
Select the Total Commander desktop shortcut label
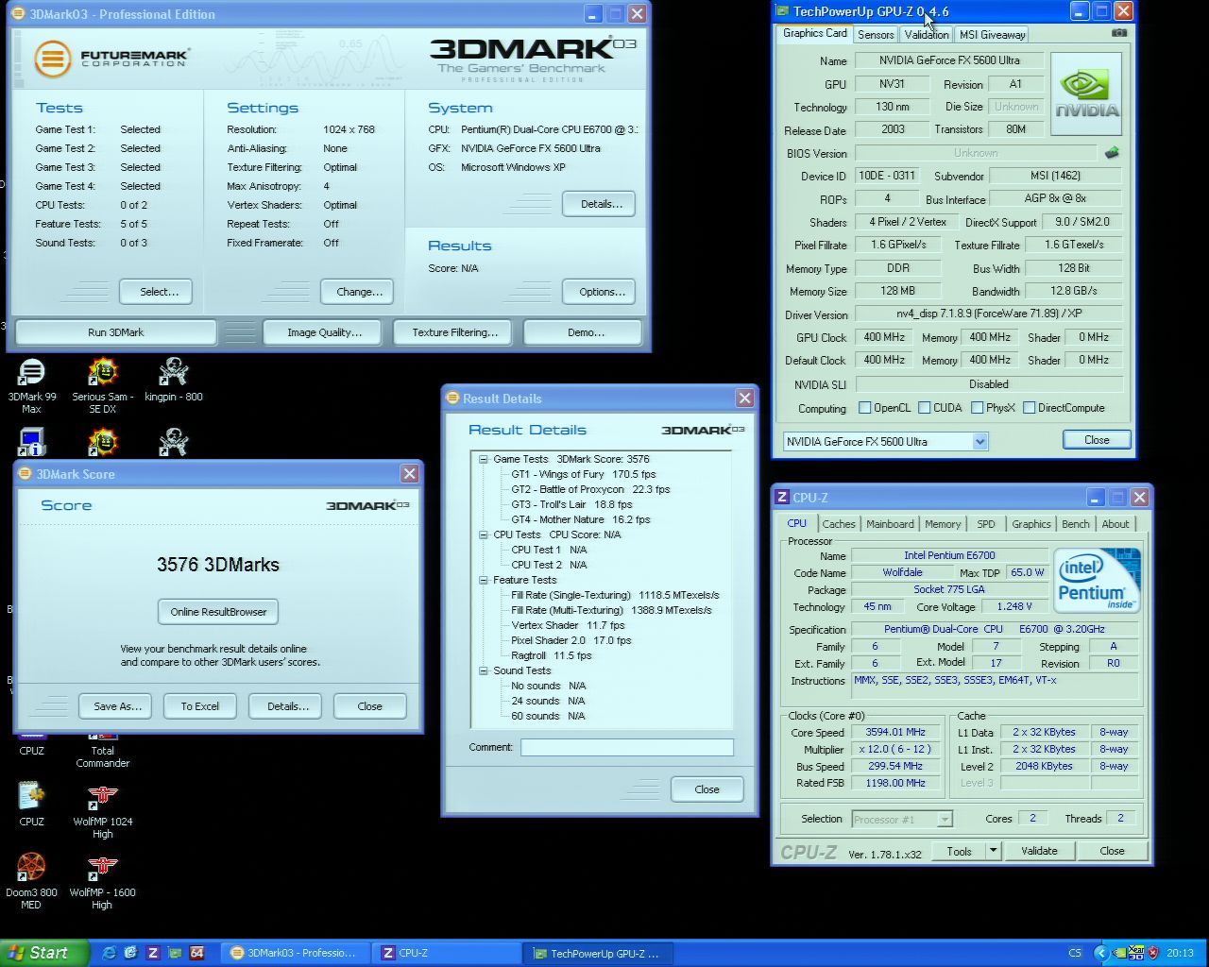pos(102,757)
